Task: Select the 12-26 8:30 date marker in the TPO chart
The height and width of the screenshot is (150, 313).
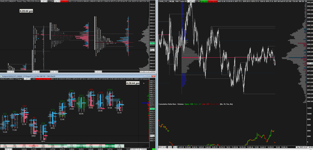Action: (x=99, y=71)
